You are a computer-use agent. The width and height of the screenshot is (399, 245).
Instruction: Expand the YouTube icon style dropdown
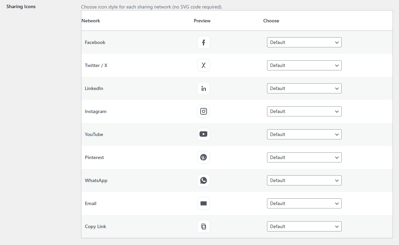(304, 134)
